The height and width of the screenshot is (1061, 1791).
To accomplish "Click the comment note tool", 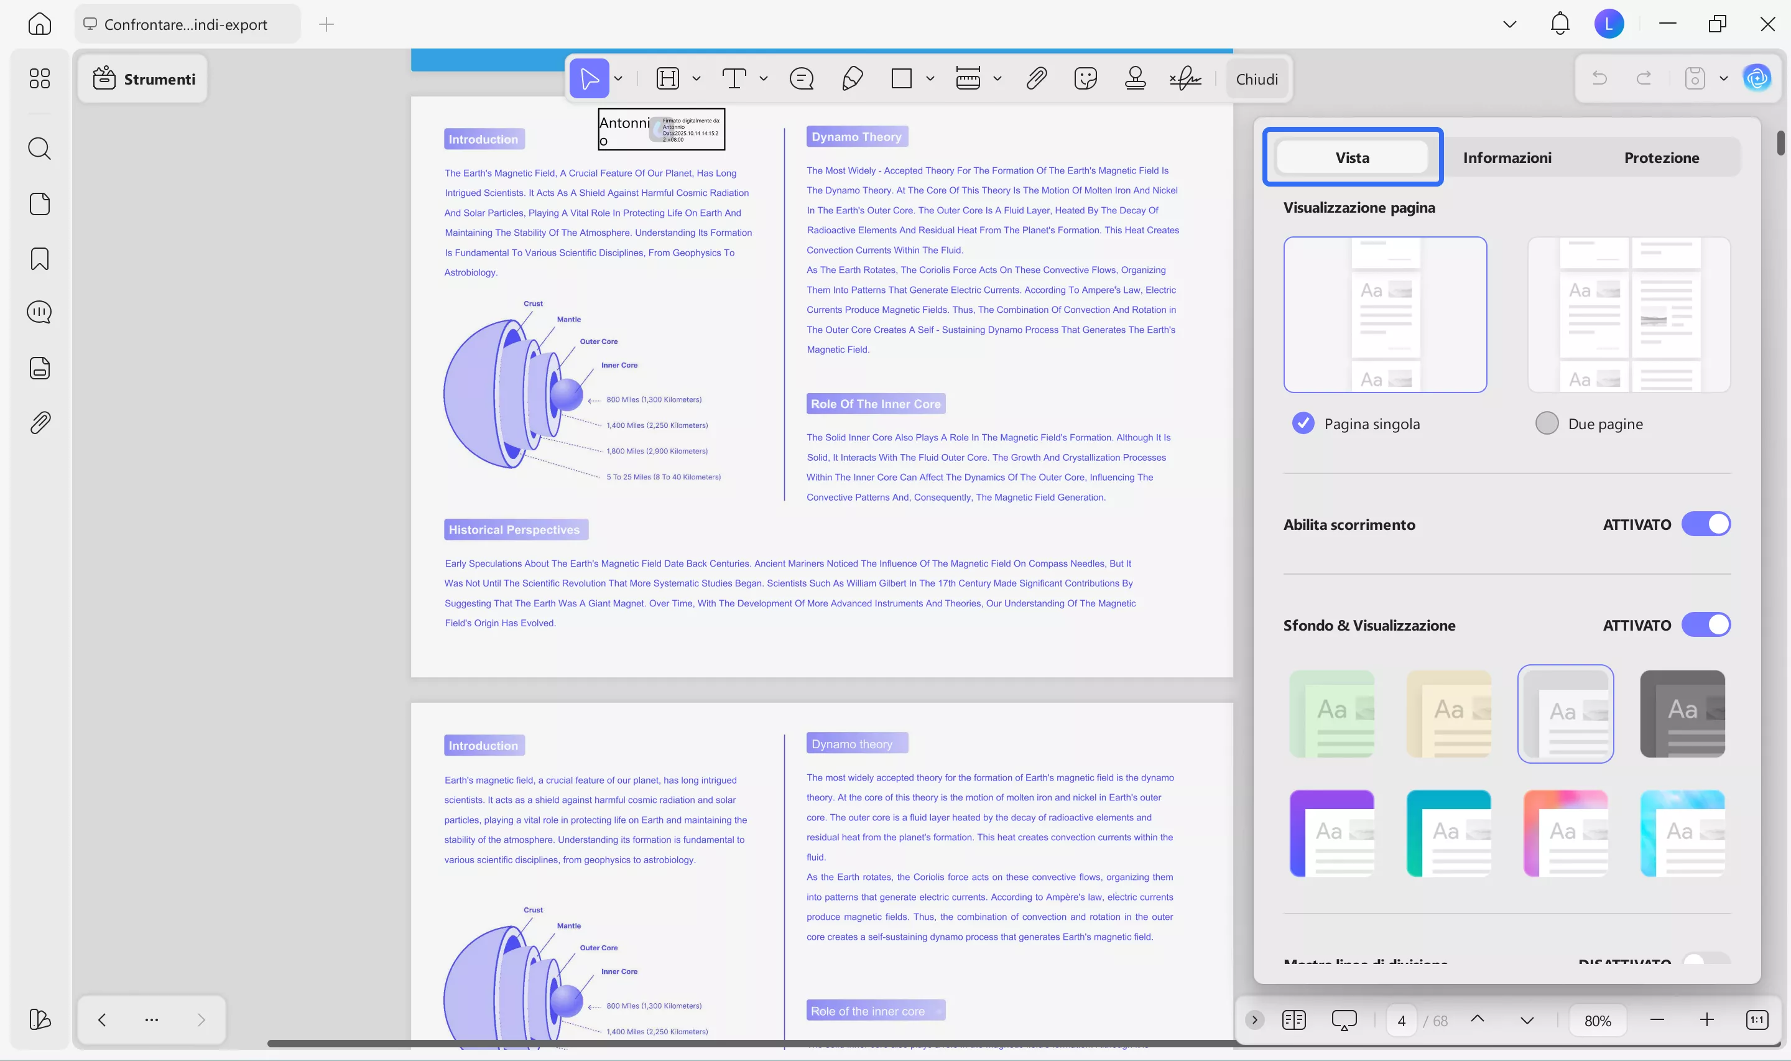I will [801, 78].
